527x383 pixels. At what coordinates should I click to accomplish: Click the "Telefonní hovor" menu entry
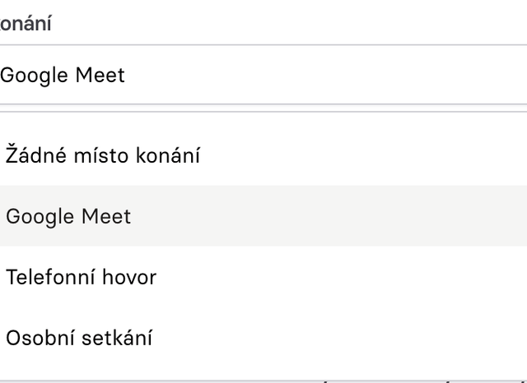click(81, 277)
